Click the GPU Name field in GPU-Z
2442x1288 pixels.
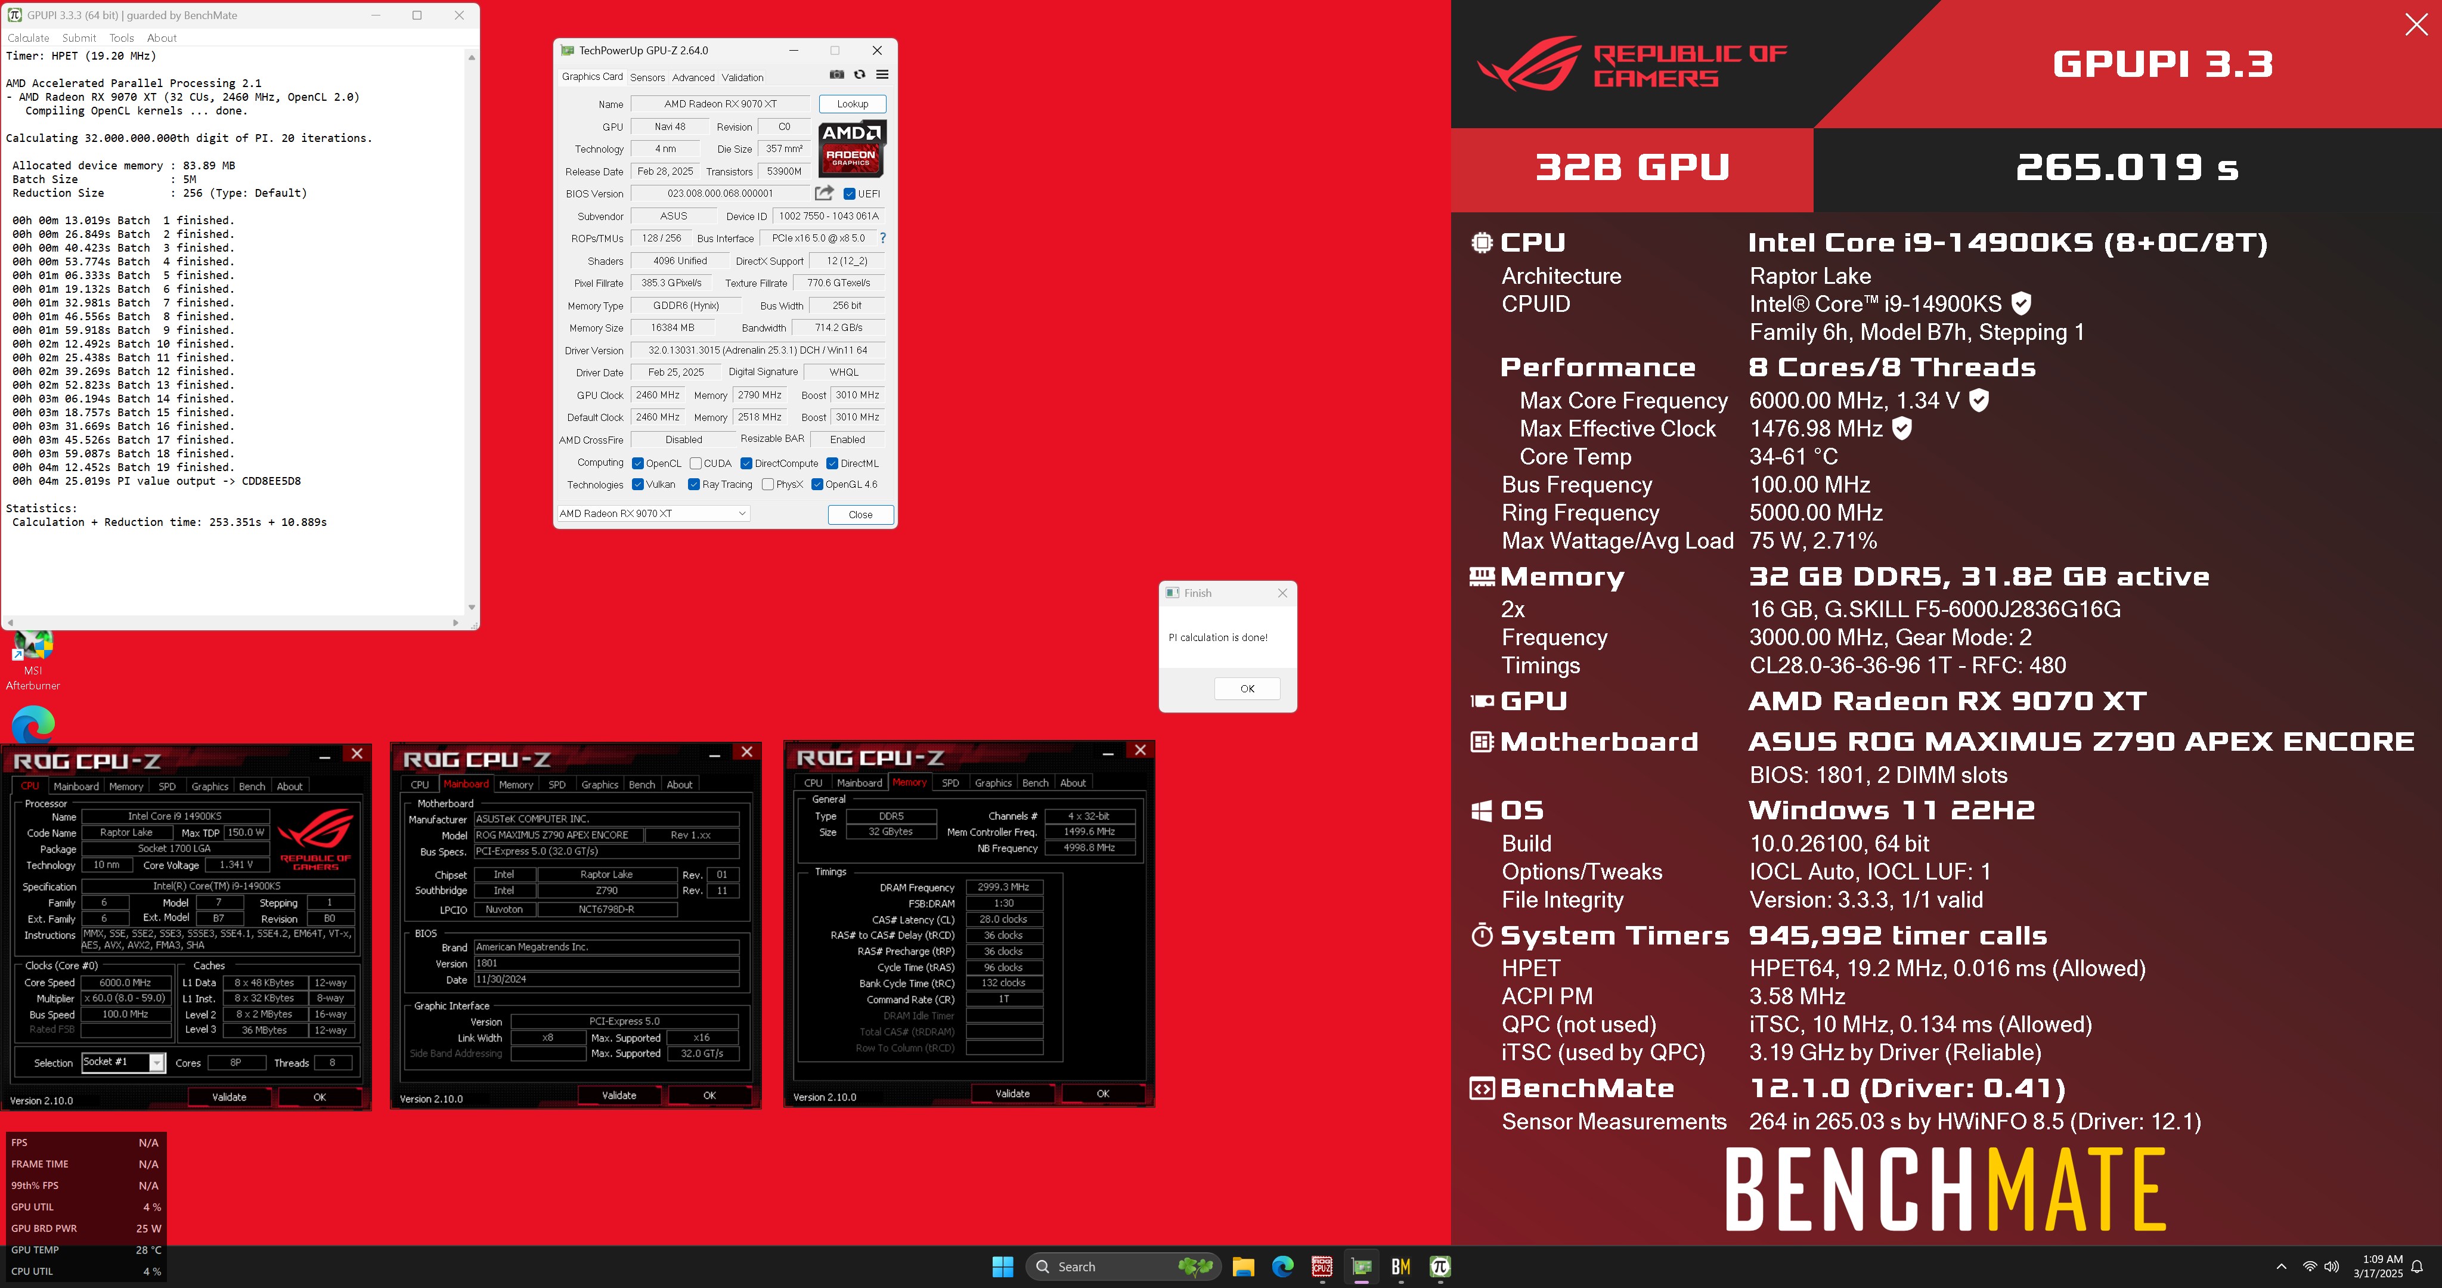720,104
